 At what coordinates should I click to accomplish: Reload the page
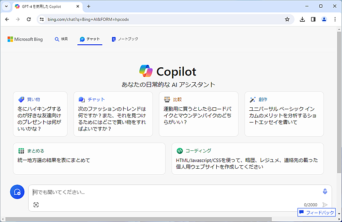pyautogui.click(x=29, y=19)
